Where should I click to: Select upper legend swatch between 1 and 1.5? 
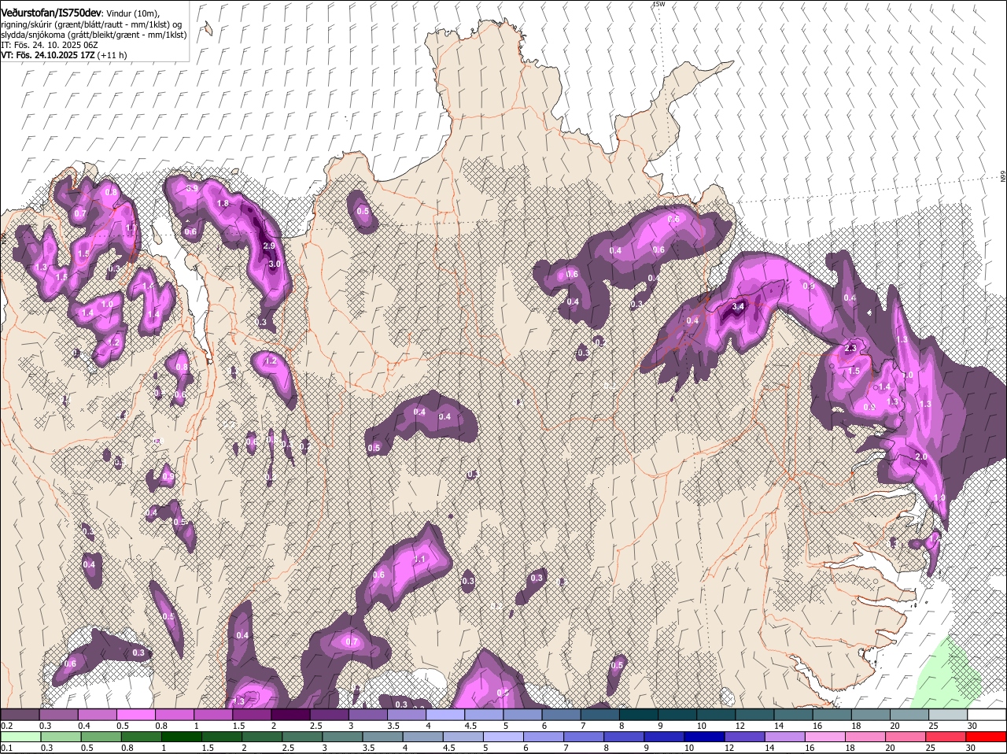pyautogui.click(x=213, y=715)
